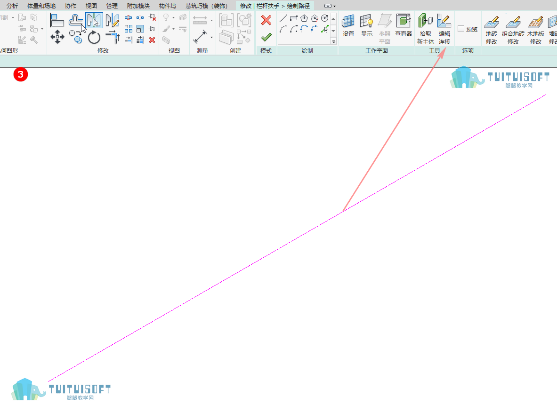Open the Add-Ins (附加模块) tab

(x=138, y=6)
